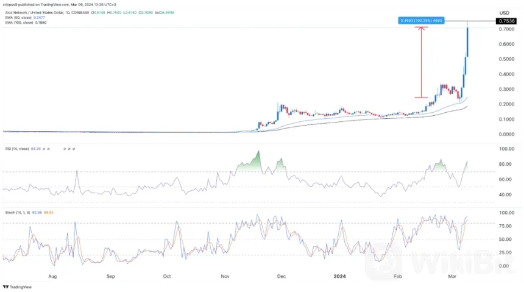Click the 2024 year marker on time axis
Viewport: 524px width, 292px height.
[x=339, y=275]
